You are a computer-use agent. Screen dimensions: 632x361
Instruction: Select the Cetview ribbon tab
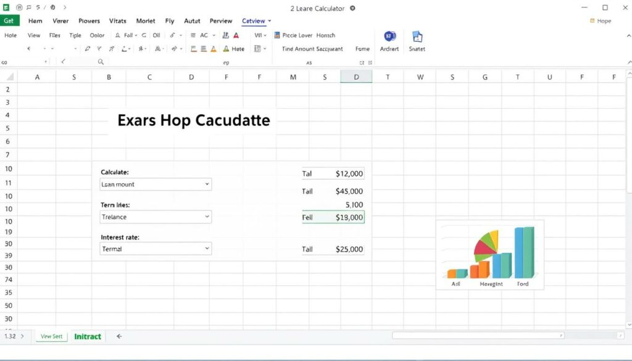(254, 21)
